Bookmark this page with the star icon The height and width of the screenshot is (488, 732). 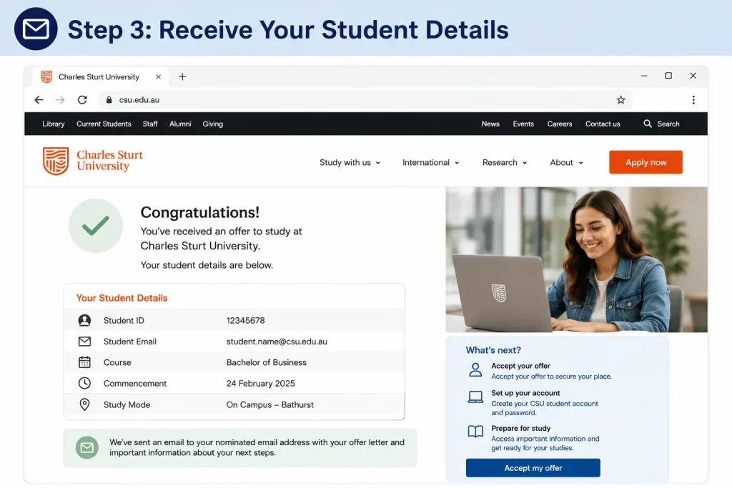point(620,100)
